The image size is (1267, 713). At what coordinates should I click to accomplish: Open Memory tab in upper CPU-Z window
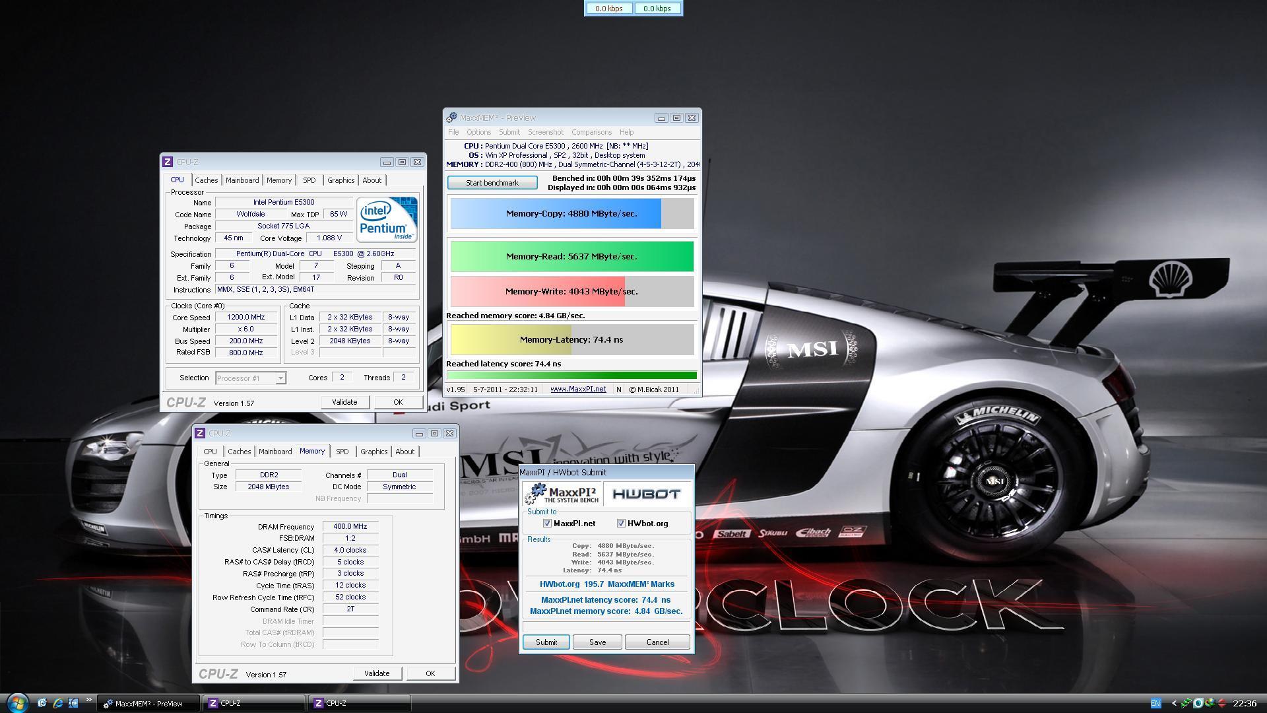279,180
